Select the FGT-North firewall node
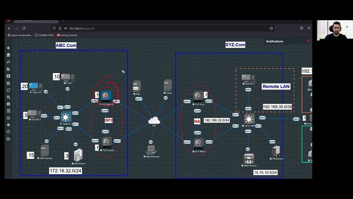353x199 pixels. pos(106,97)
